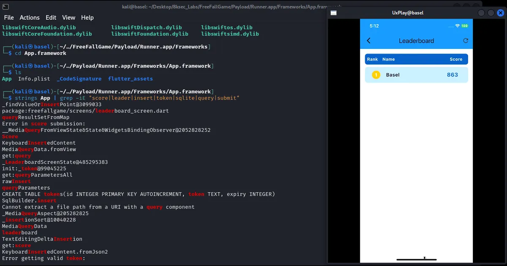
Task: Click libswiftFoundation.dylib in terminal output
Action: point(150,34)
